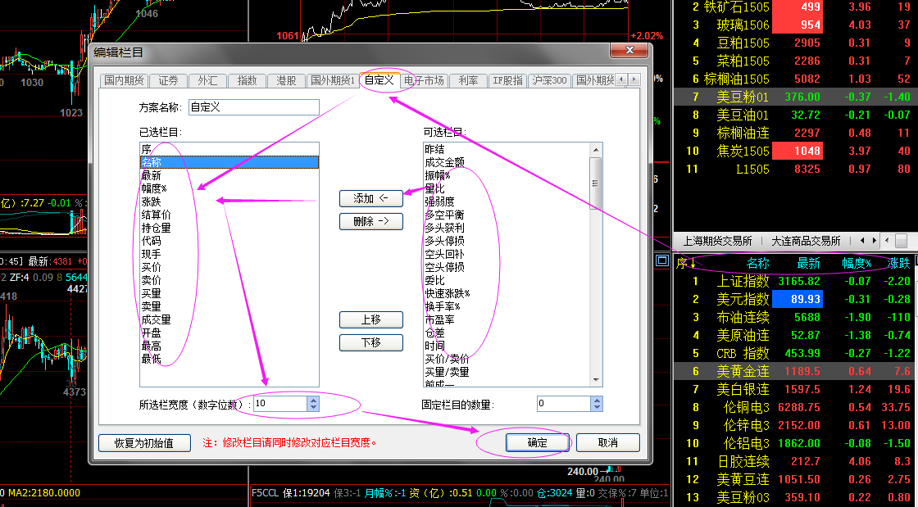Confirm changes with 确定 button
This screenshot has width=918, height=507.
click(x=537, y=443)
